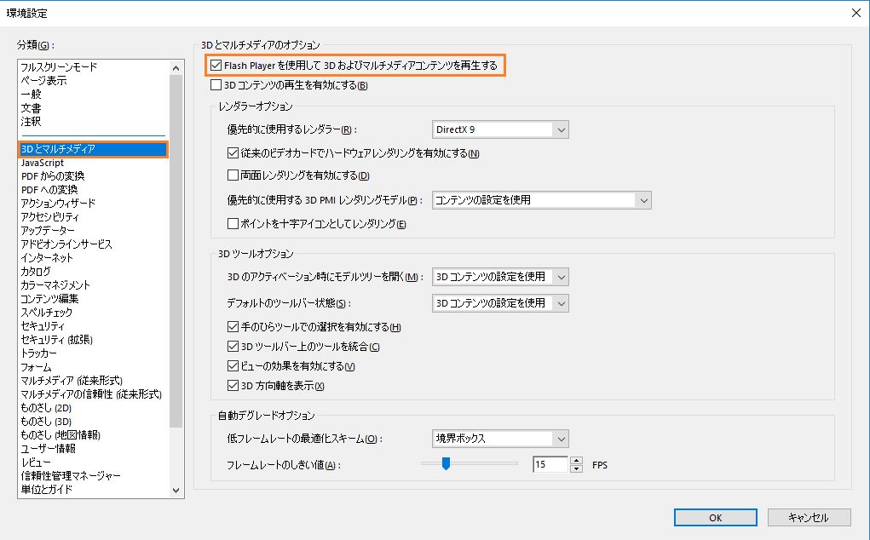
Task: Uncheck 3Dツールバー上のツールを統合
Action: pos(233,345)
